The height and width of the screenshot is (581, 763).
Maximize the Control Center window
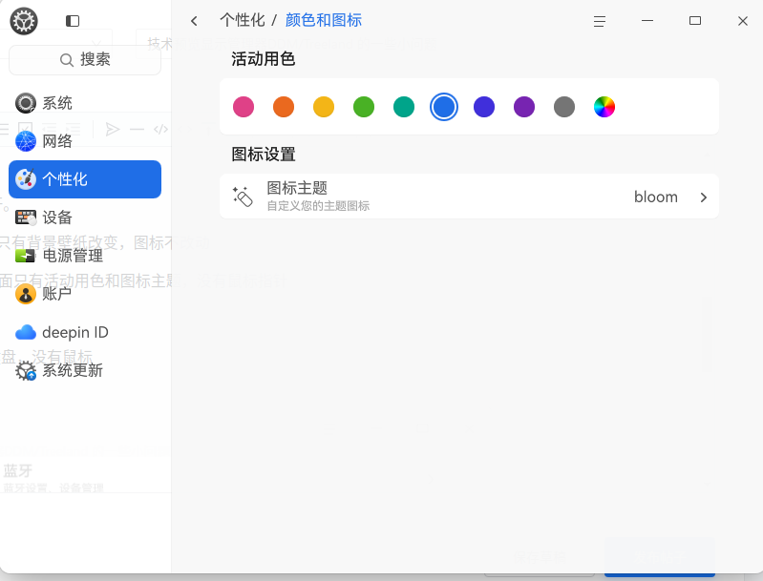[695, 21]
